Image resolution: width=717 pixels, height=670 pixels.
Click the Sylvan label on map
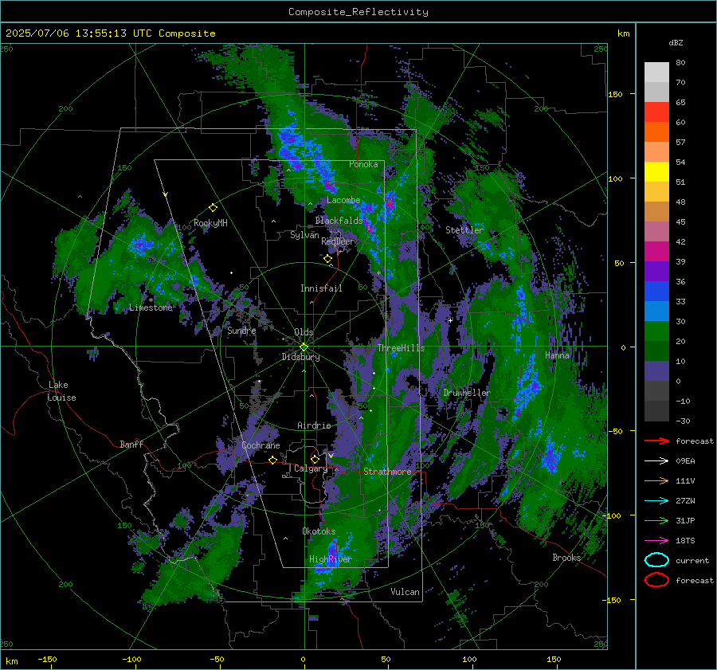304,235
